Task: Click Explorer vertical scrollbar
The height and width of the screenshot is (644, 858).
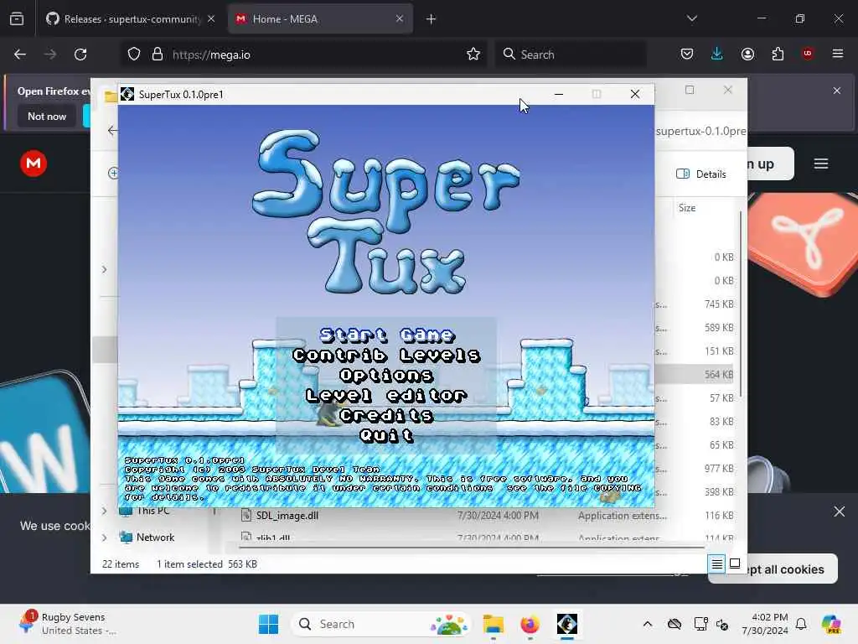Action: click(x=741, y=304)
